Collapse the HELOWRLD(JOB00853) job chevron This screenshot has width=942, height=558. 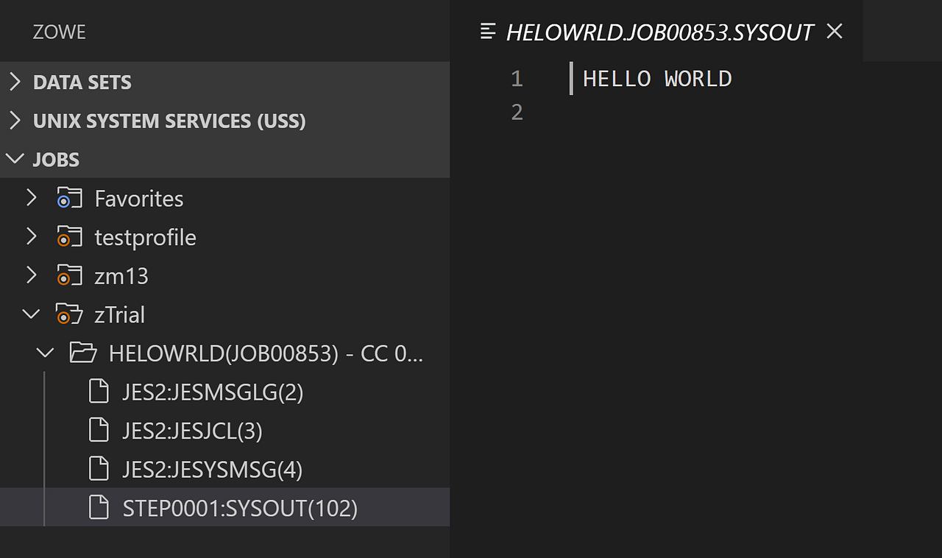46,353
